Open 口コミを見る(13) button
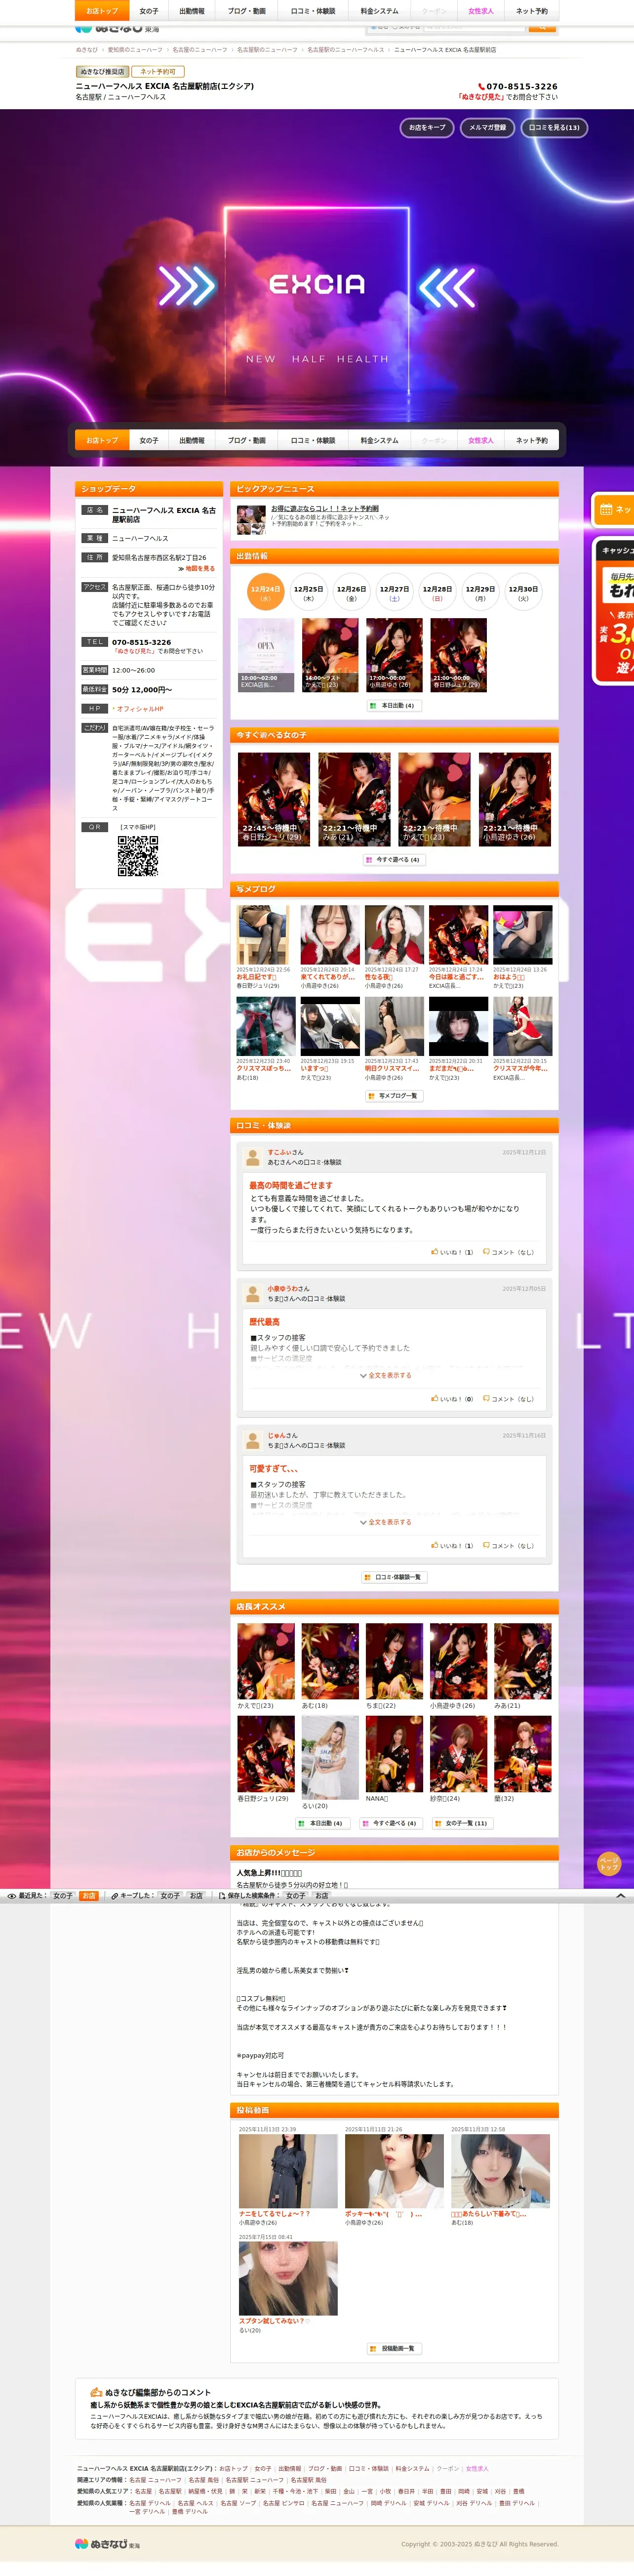This screenshot has width=634, height=2576. (x=554, y=127)
